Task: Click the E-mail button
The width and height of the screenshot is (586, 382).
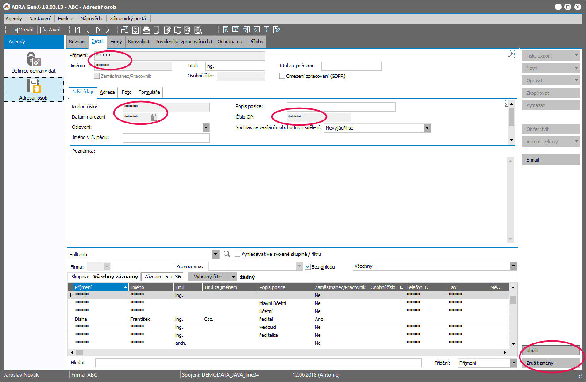Action: pyautogui.click(x=551, y=160)
